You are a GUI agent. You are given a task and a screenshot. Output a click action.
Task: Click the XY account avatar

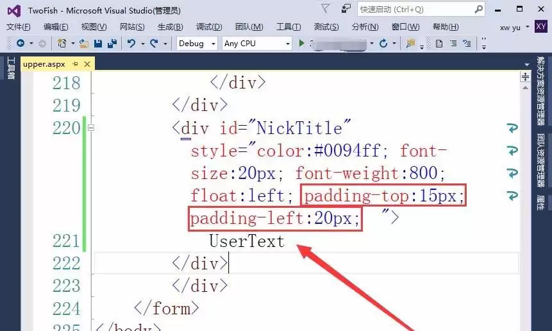[540, 26]
